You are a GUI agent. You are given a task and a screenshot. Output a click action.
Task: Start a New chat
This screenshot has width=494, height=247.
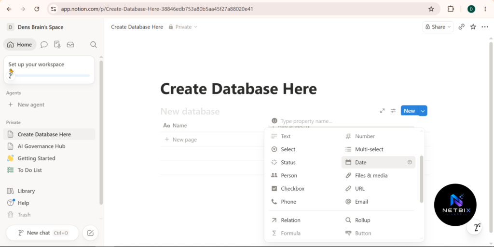tap(42, 233)
